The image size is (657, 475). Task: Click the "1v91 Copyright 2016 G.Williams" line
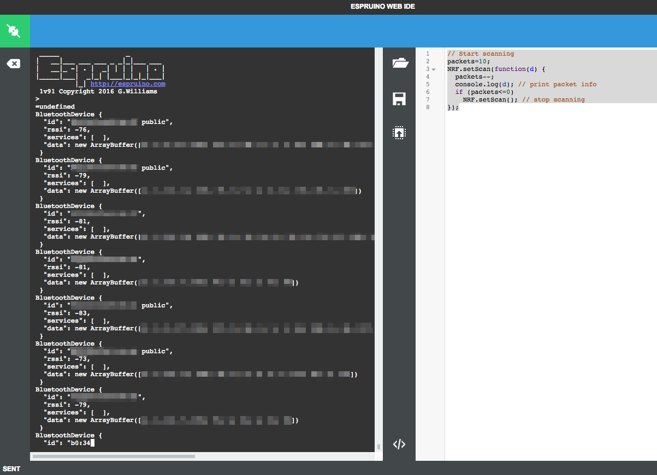coord(98,91)
